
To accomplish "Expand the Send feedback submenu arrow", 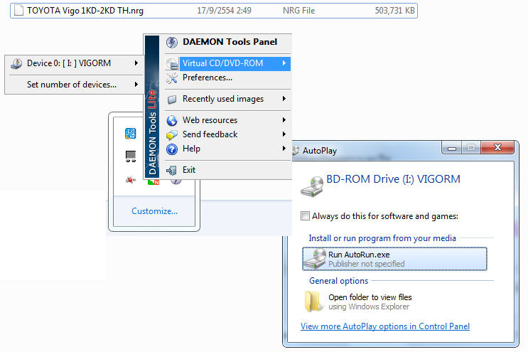I will point(284,134).
